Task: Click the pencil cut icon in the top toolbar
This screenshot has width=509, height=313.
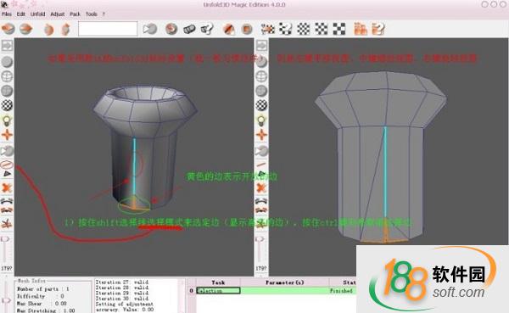Action: tap(229, 29)
